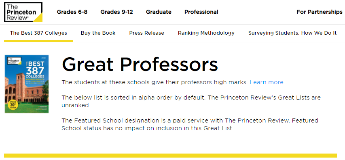Open Surveying Students: How We Do It
345x160 pixels.
click(292, 33)
